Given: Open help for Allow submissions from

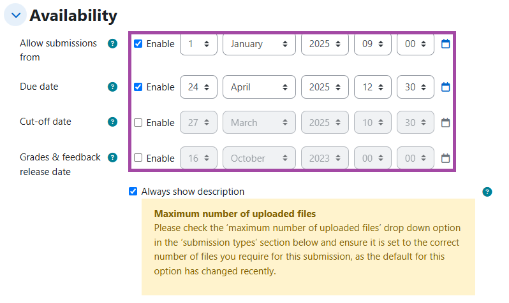Looking at the screenshot, I should click(x=112, y=43).
